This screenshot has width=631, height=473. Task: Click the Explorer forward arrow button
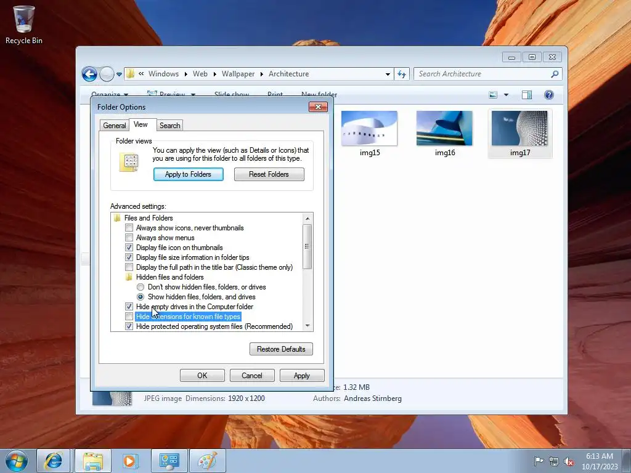(x=107, y=74)
